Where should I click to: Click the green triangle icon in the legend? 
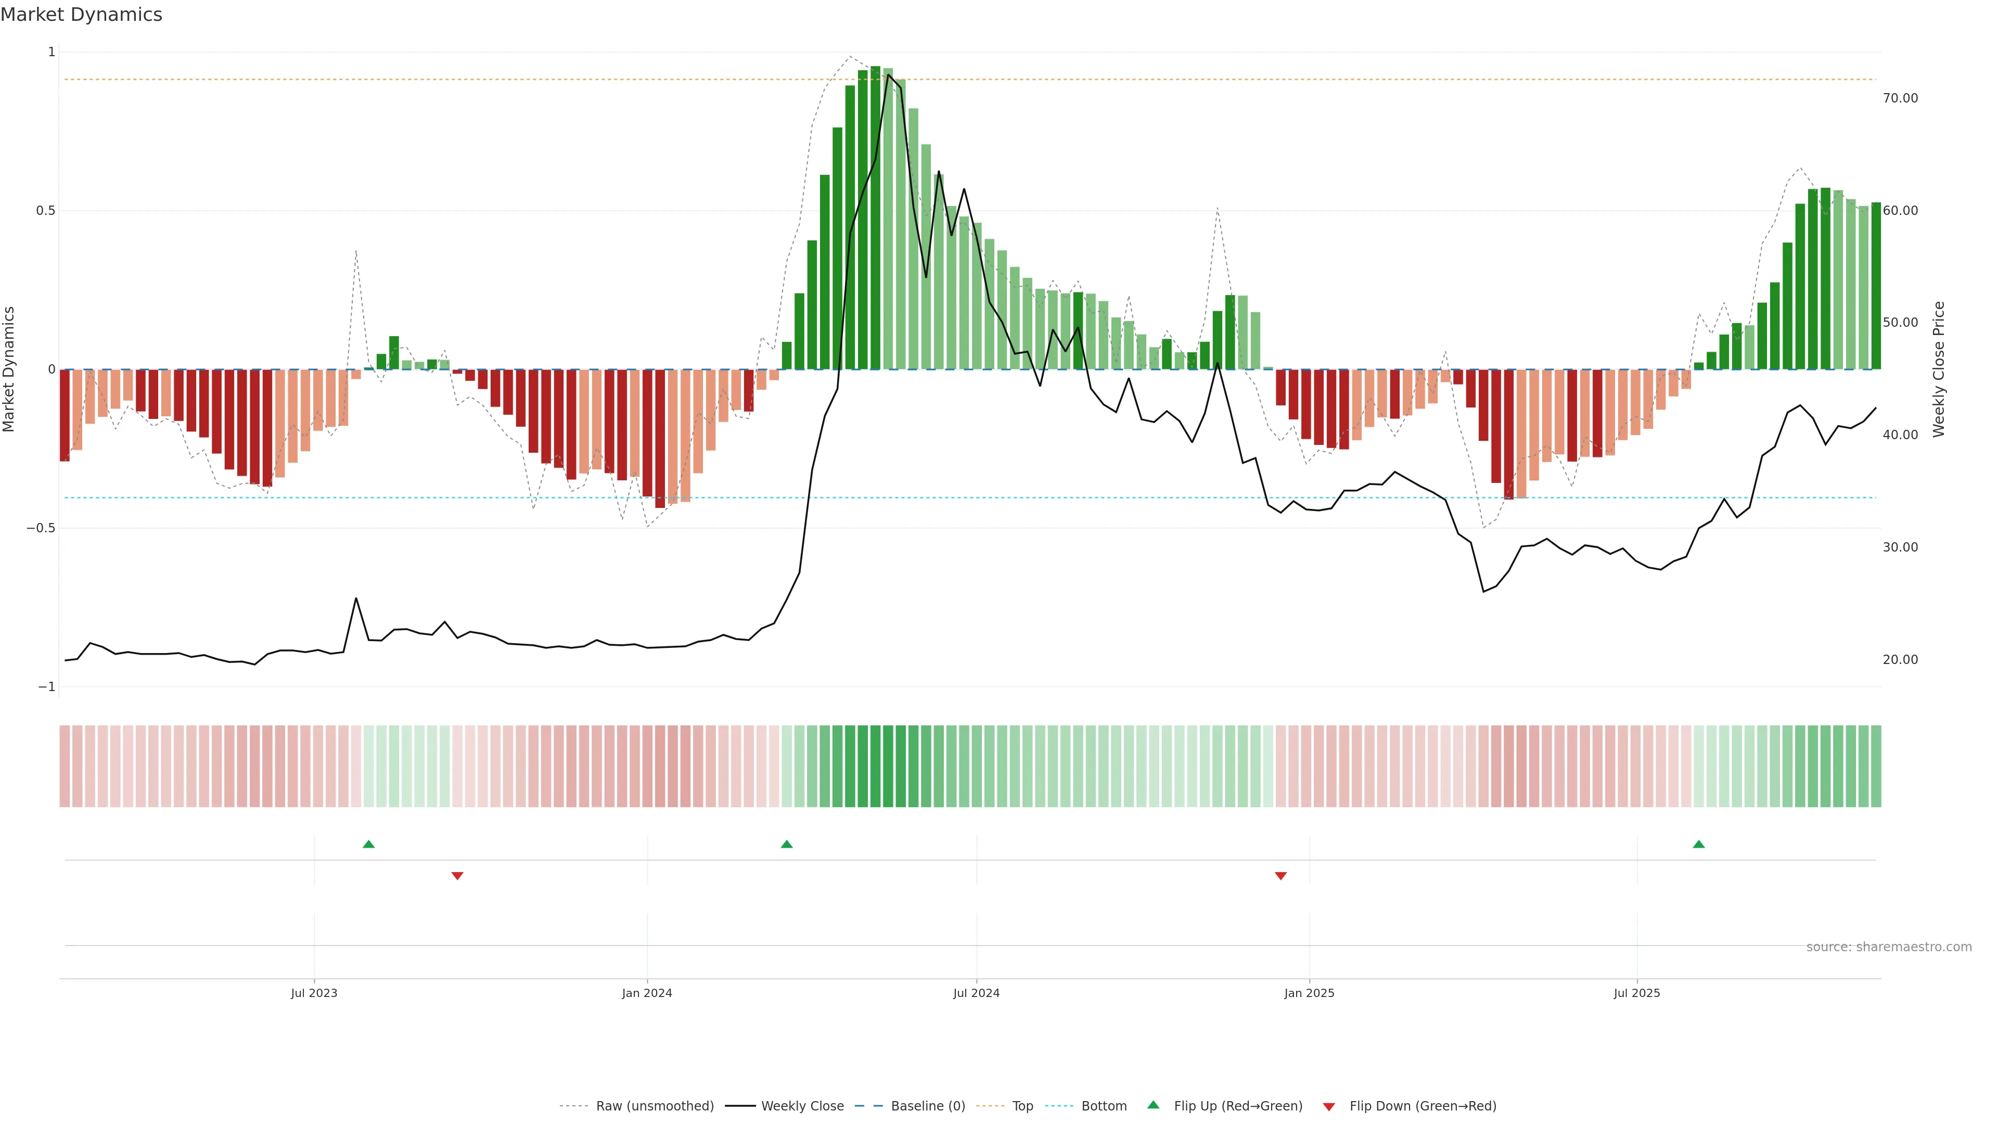coord(1154,1105)
